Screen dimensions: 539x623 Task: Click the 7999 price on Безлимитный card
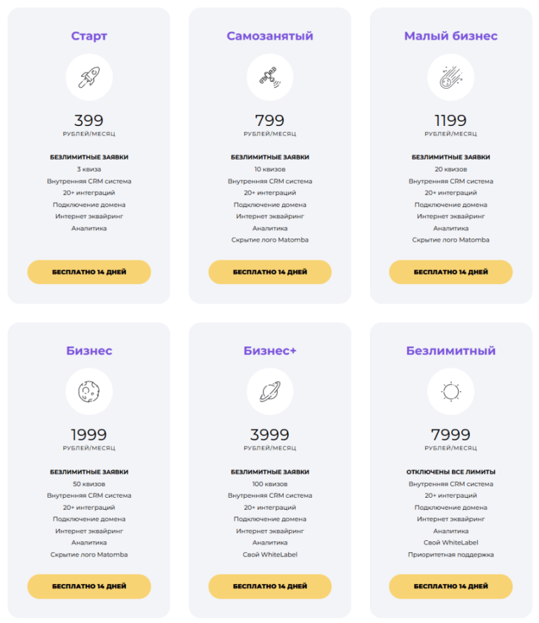coord(451,434)
